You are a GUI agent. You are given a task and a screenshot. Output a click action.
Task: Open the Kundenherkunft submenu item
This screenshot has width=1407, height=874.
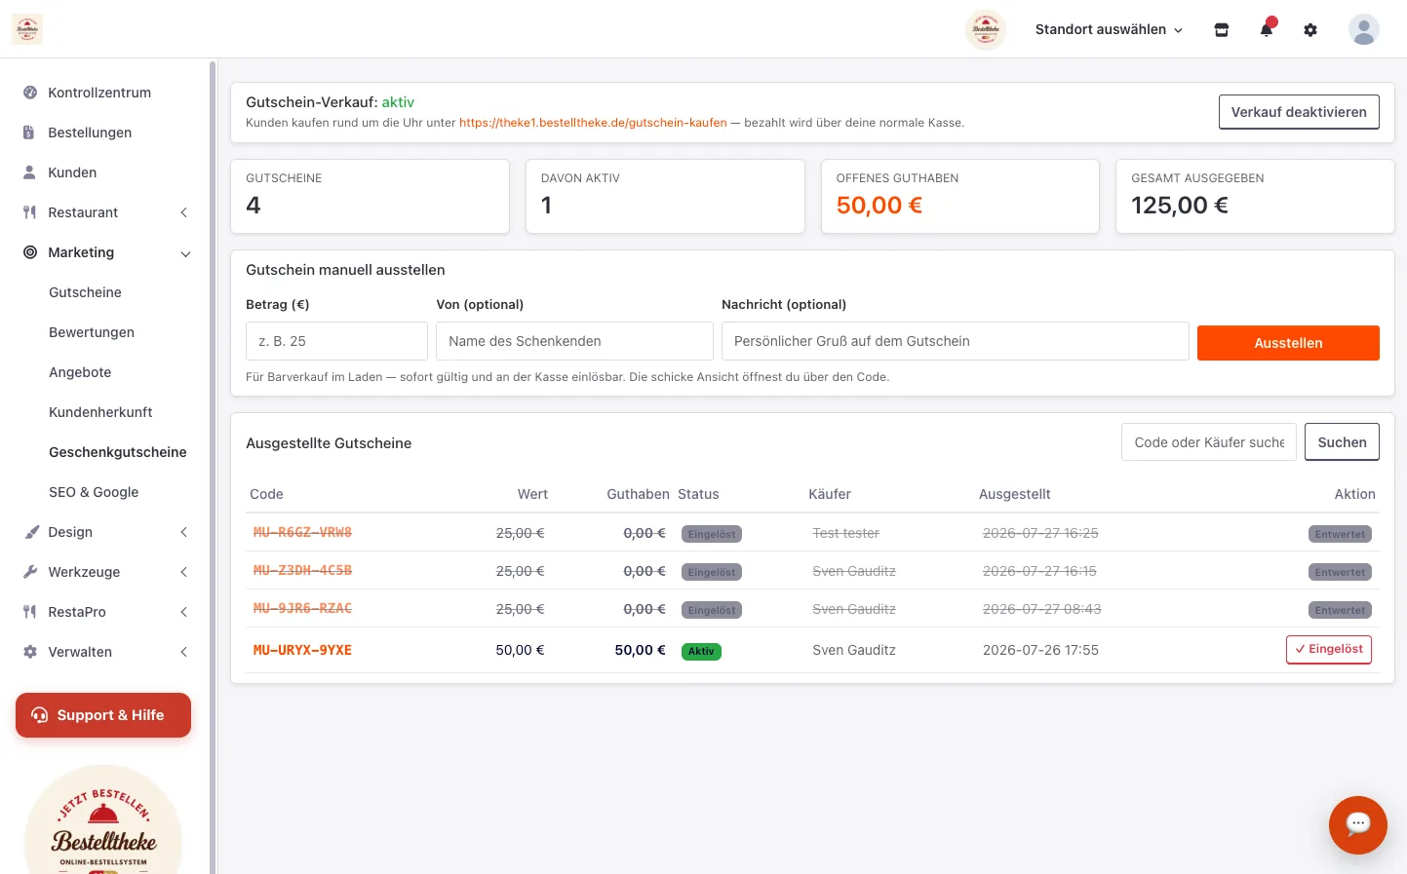point(100,412)
